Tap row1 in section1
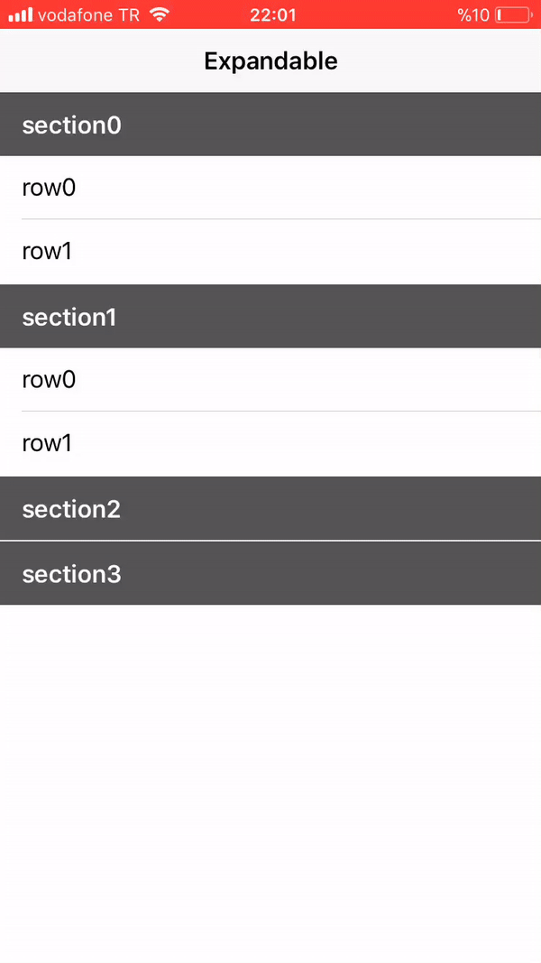Screen dimensions: 541x963 [270, 442]
